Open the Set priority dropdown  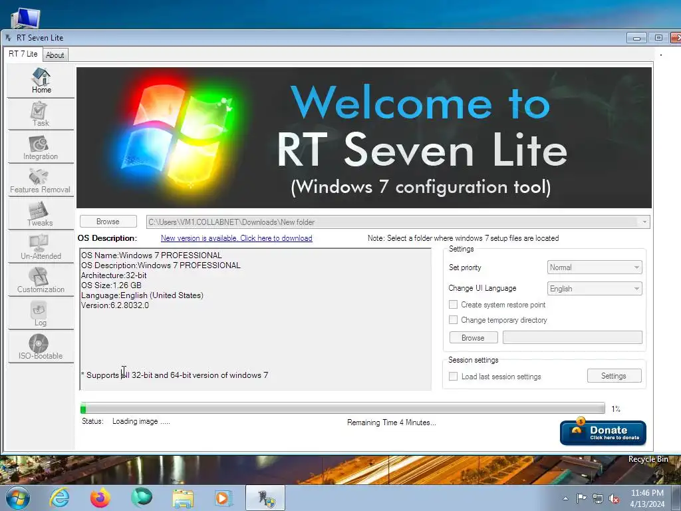tap(595, 267)
